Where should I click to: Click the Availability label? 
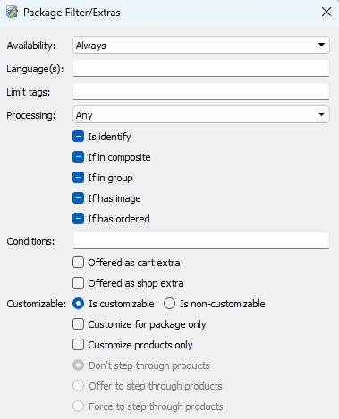[x=31, y=46]
